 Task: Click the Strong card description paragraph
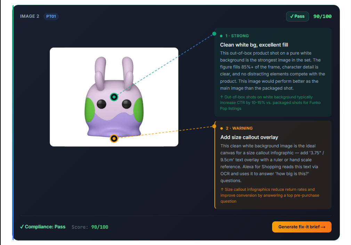[272, 71]
